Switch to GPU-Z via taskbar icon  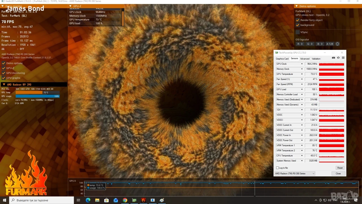134,200
